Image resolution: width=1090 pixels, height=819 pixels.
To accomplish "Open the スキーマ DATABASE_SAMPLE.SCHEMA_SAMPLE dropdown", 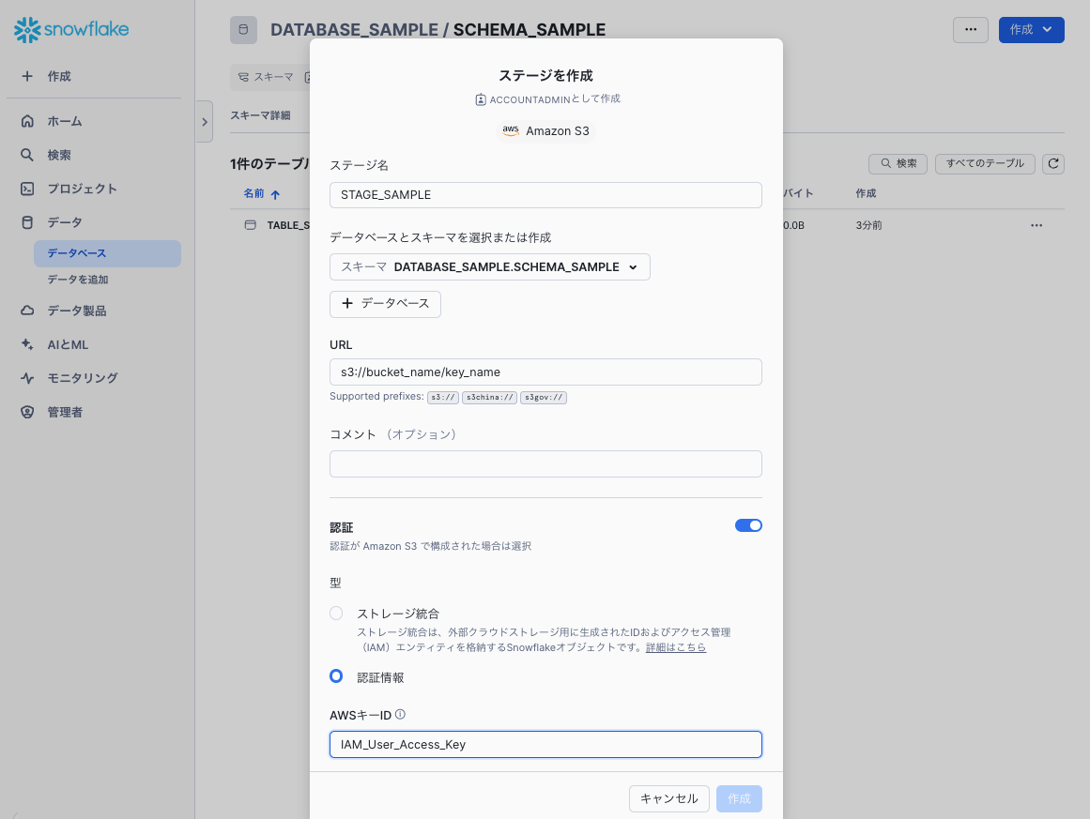I will [489, 266].
